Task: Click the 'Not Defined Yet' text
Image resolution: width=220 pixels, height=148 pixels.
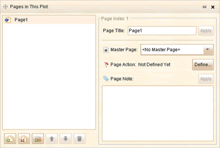Action: coord(154,65)
